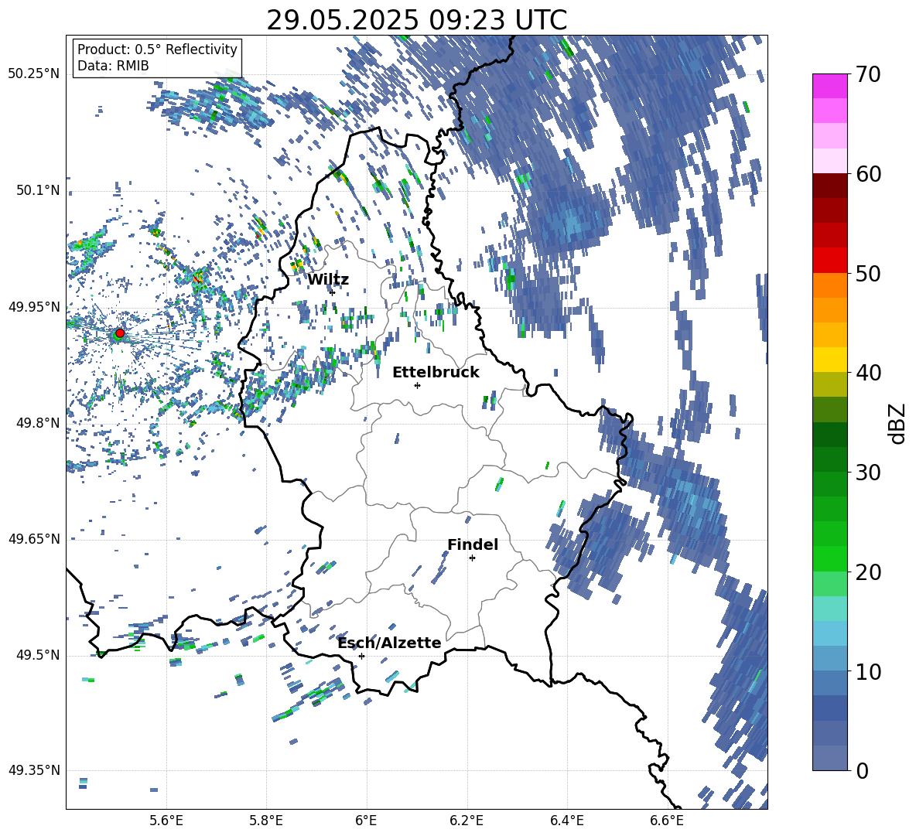The image size is (916, 836).
Task: Click the 70 value on colorbar
Action: click(868, 75)
